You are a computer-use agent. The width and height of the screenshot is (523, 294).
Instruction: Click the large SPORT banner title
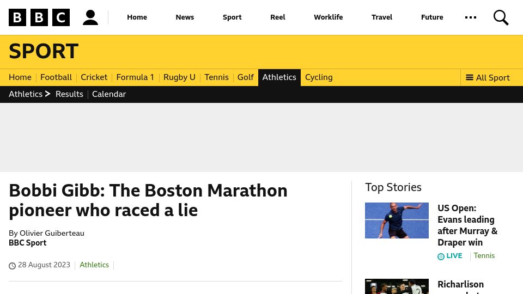tap(44, 51)
